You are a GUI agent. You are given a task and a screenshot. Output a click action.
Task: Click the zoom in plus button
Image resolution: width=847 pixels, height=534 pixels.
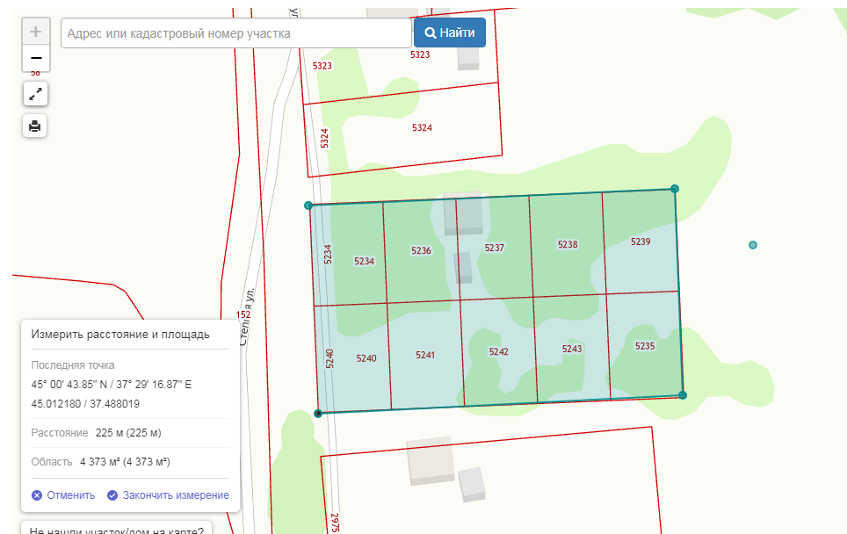coord(35,32)
